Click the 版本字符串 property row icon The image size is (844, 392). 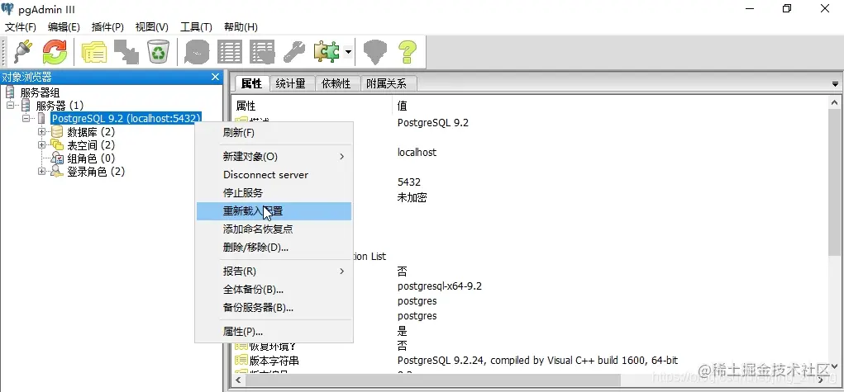pyautogui.click(x=241, y=361)
